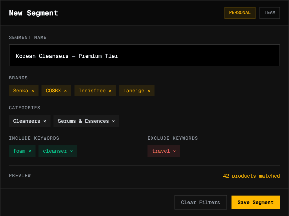This screenshot has width=289, height=216.
Task: Select the Senka brand chip label
Action: pyautogui.click(x=21, y=91)
